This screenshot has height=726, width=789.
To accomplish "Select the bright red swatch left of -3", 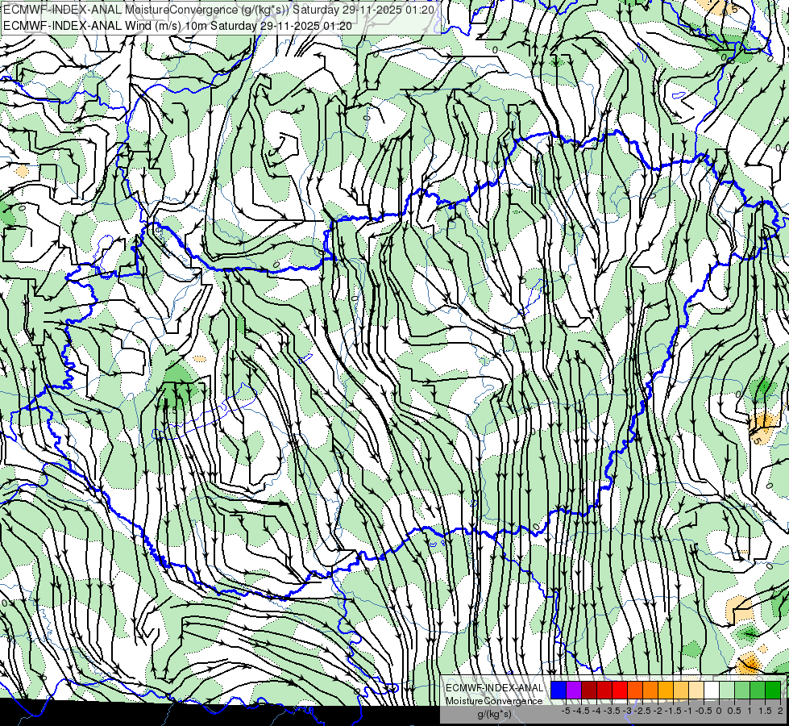I will [620, 690].
